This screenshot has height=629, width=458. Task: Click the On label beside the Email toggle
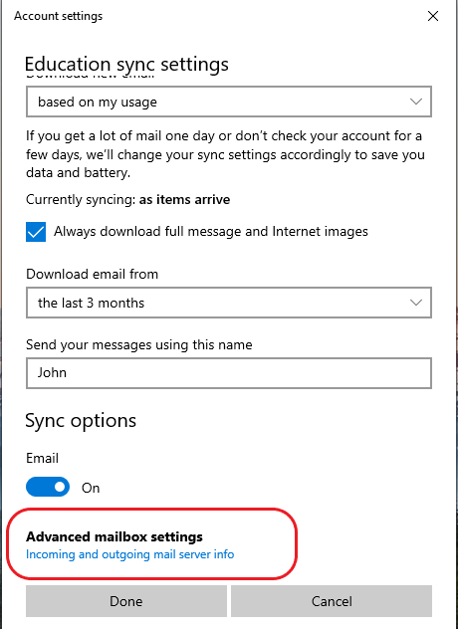(x=91, y=488)
